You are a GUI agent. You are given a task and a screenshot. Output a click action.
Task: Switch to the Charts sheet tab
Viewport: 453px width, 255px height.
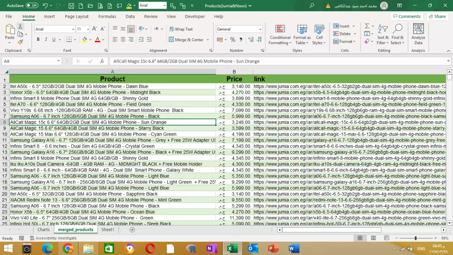tap(43, 230)
